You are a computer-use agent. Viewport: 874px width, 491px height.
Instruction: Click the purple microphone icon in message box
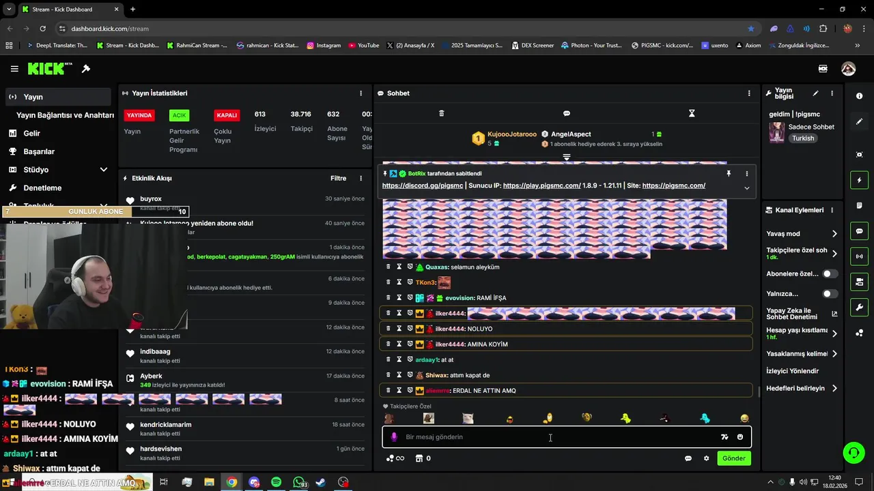point(393,437)
